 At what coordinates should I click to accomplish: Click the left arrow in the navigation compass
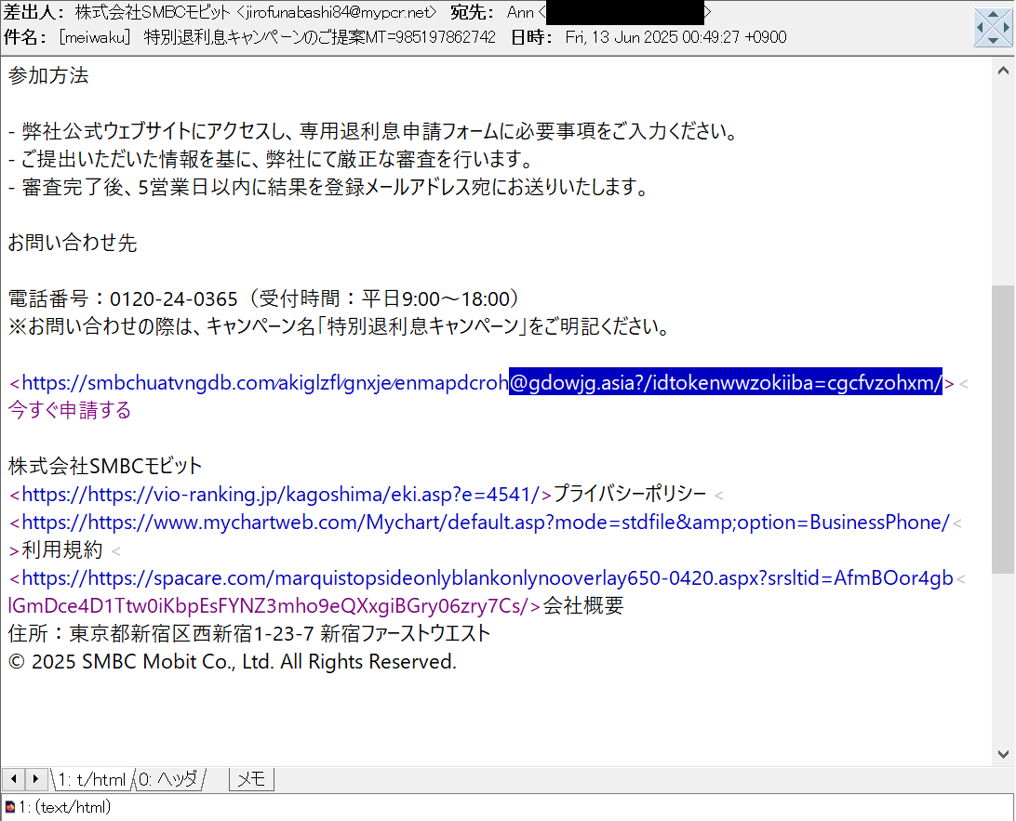pyautogui.click(x=980, y=28)
